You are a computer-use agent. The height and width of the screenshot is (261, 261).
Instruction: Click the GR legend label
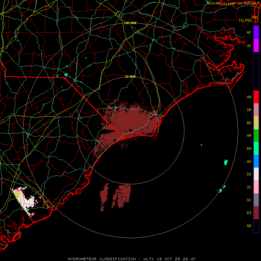click(x=249, y=110)
